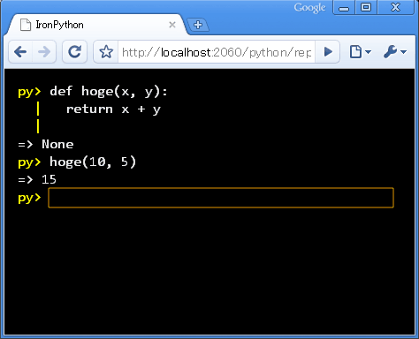Focus the py> command input box

click(x=221, y=198)
